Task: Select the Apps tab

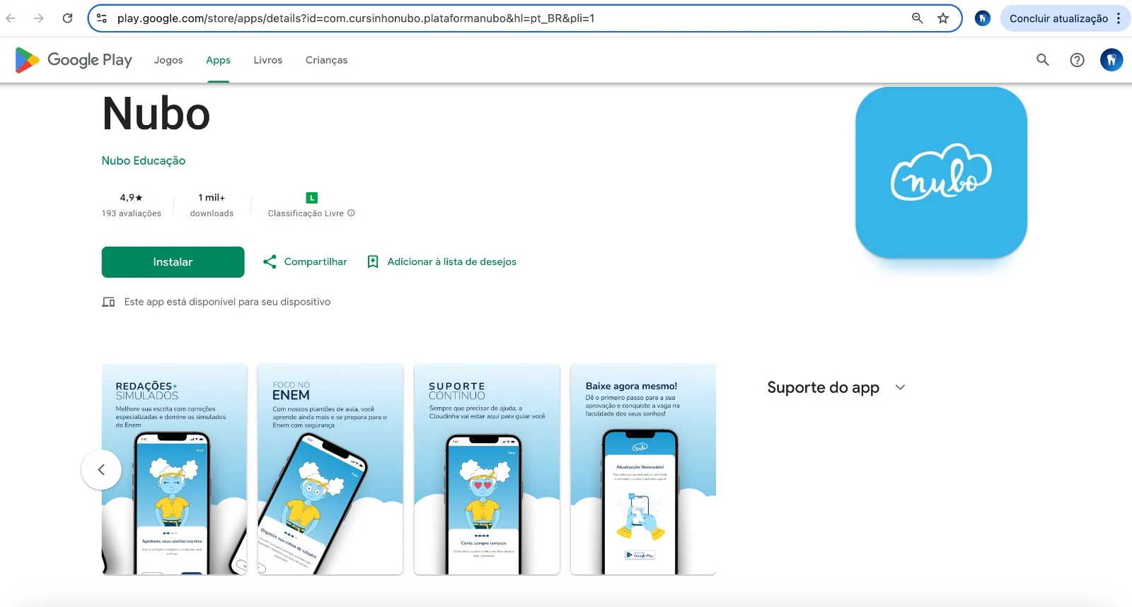Action: (x=218, y=60)
